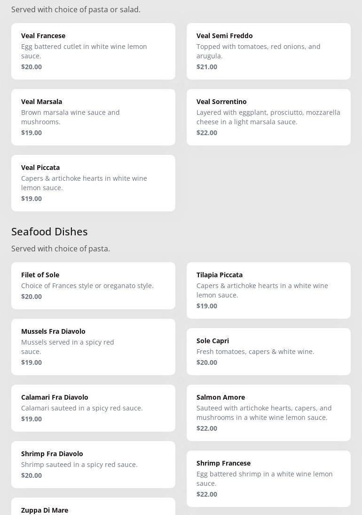Pick the Calamari Fra Diavolo card
The height and width of the screenshot is (515, 362).
(93, 408)
